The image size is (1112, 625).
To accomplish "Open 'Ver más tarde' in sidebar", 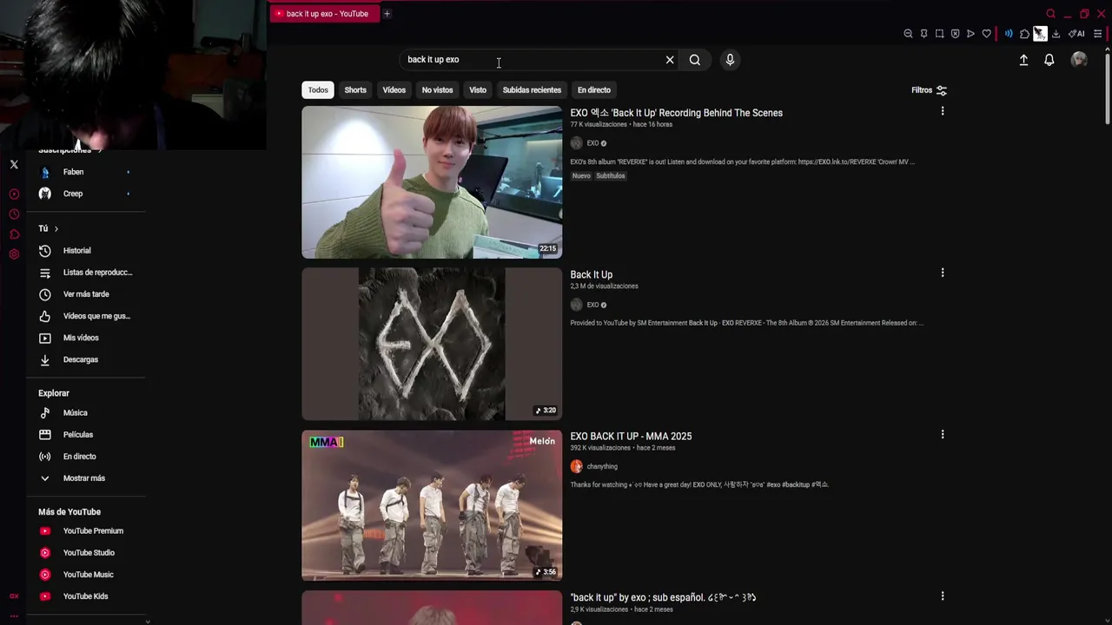I will 84,294.
